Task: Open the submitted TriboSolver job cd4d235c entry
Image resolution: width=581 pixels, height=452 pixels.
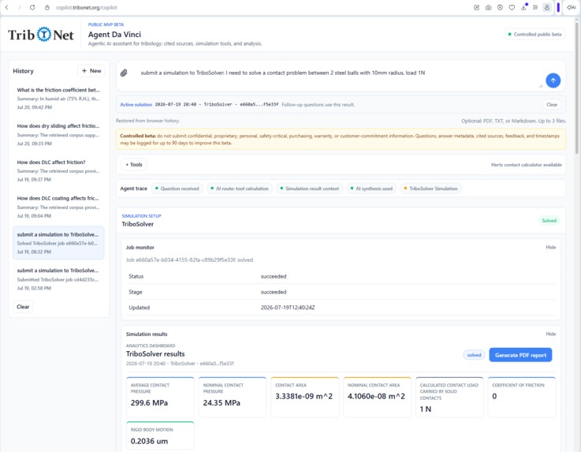Action: 58,279
